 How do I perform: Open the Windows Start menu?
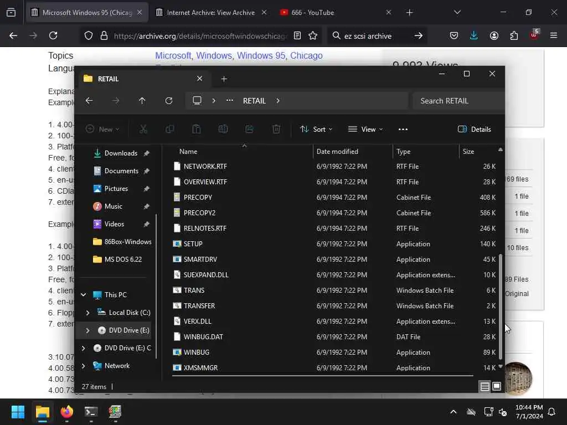tap(18, 412)
